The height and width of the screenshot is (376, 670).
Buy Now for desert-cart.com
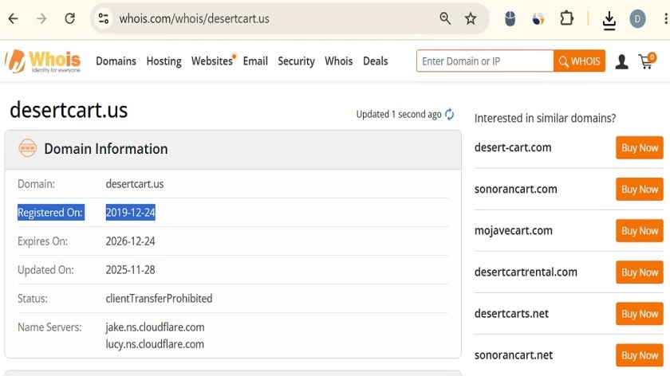pyautogui.click(x=639, y=147)
